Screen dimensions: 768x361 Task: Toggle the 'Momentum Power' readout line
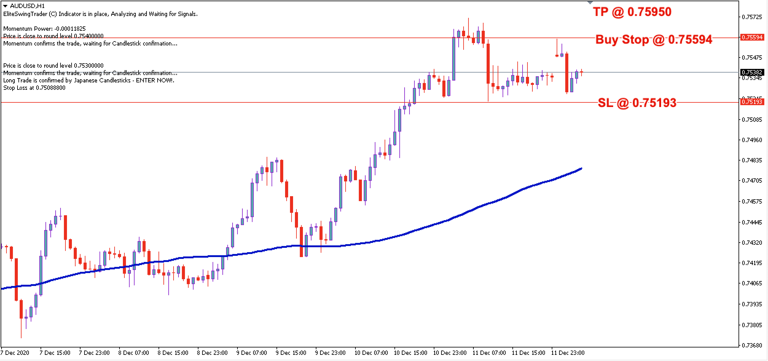(x=44, y=29)
